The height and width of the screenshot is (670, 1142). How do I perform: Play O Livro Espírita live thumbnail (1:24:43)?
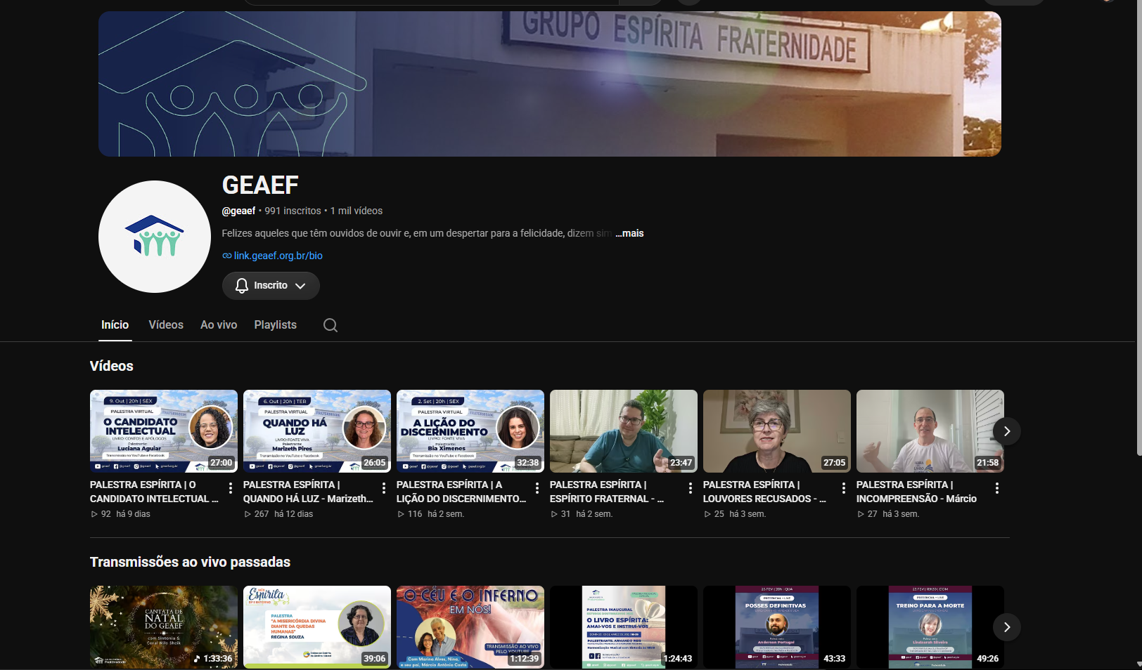coord(624,627)
